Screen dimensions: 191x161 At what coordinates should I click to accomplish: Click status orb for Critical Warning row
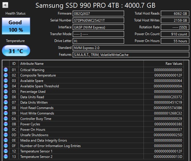(x=6, y=70)
